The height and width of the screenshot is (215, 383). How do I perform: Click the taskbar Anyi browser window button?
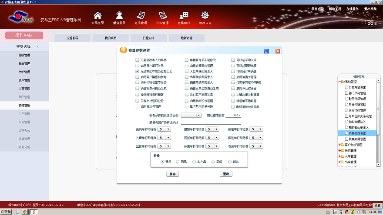34,212
